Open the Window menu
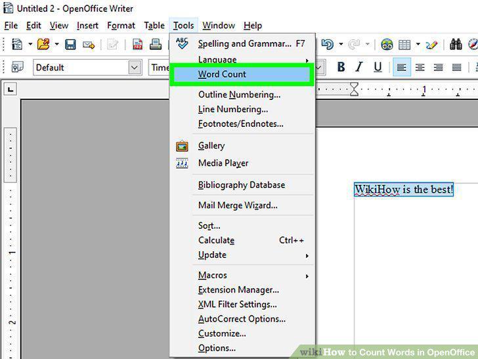The height and width of the screenshot is (359, 478). click(219, 26)
